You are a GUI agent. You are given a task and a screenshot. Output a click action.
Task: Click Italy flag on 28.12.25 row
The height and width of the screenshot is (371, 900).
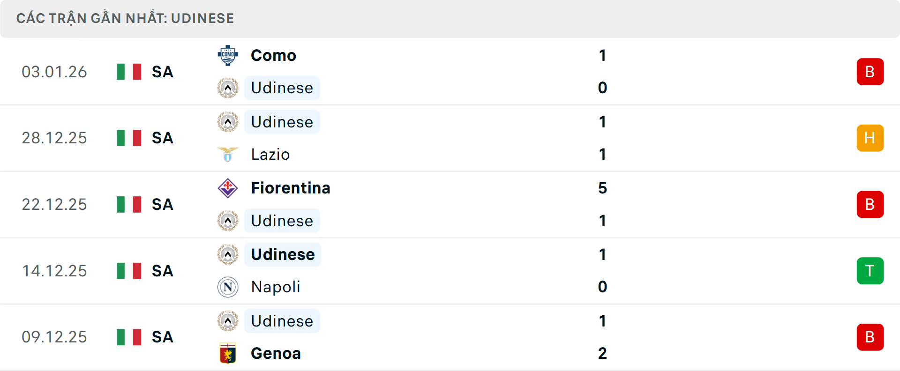[129, 138]
